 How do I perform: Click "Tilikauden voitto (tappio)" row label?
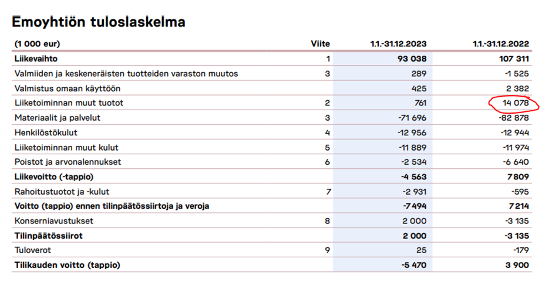68,265
